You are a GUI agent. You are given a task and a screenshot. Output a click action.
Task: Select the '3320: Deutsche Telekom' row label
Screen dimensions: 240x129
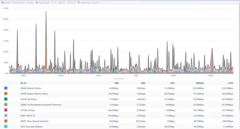[x=31, y=127]
